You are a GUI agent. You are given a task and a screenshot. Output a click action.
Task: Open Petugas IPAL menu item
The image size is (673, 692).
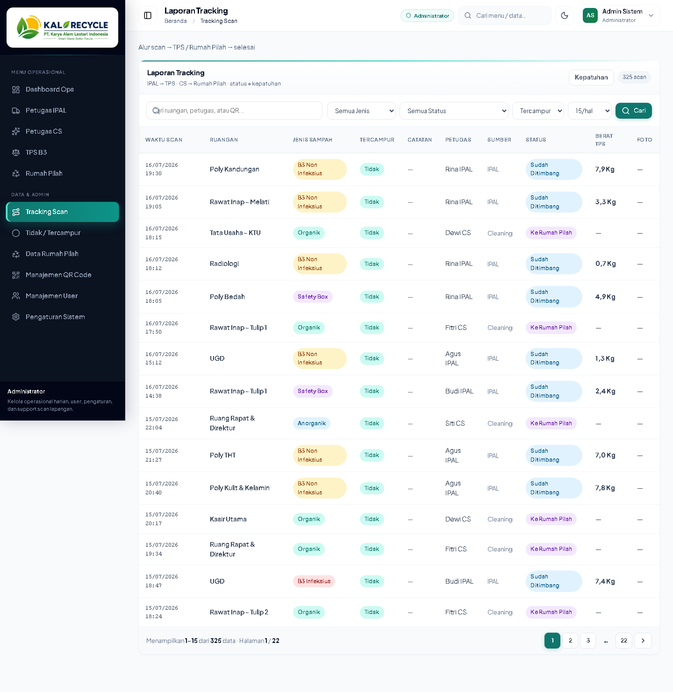pyautogui.click(x=62, y=110)
